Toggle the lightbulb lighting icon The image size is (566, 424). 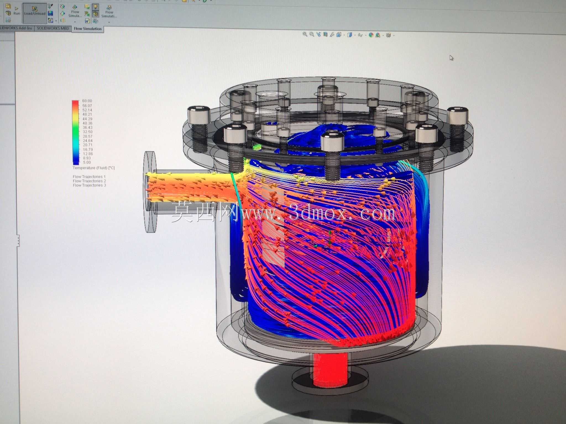(95, 7)
